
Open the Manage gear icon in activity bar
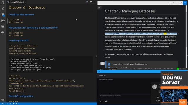coord(3,99)
